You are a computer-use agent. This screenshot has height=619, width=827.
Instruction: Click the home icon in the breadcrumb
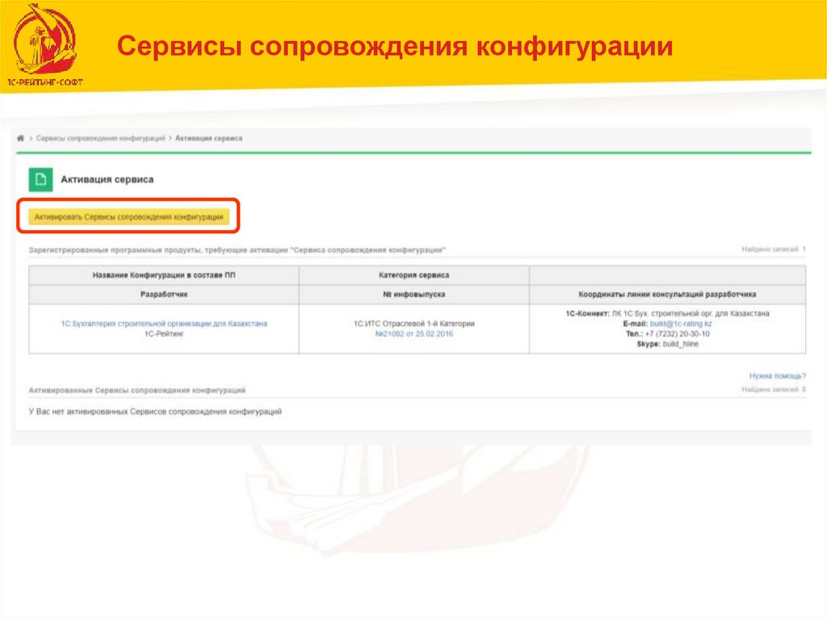20,138
